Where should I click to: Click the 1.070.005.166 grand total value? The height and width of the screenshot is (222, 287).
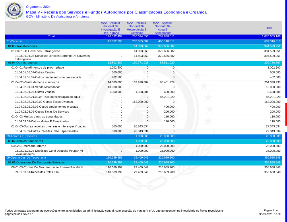pos(271,36)
